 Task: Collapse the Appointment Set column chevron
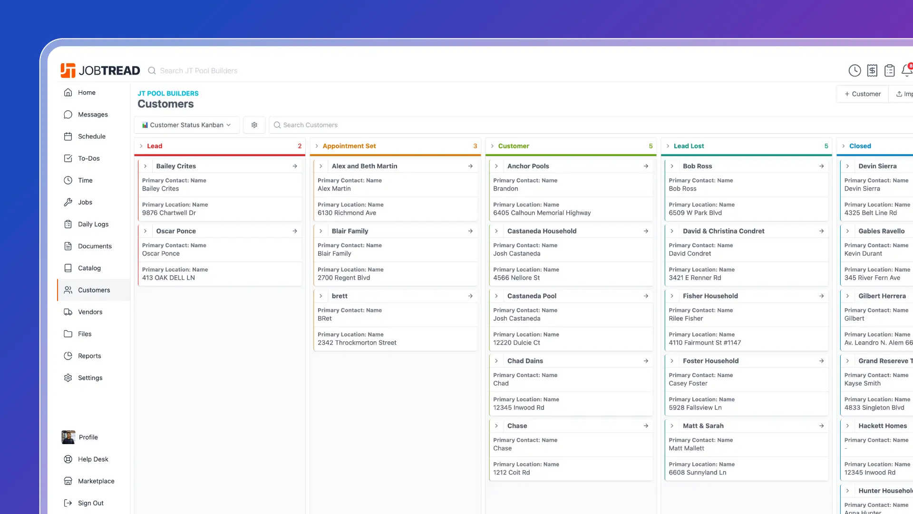(317, 146)
